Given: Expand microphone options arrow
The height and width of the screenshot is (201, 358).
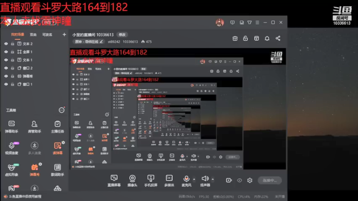Looking at the screenshot, I should click(194, 180).
